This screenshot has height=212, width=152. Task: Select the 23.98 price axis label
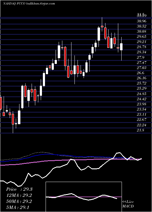(142, 104)
